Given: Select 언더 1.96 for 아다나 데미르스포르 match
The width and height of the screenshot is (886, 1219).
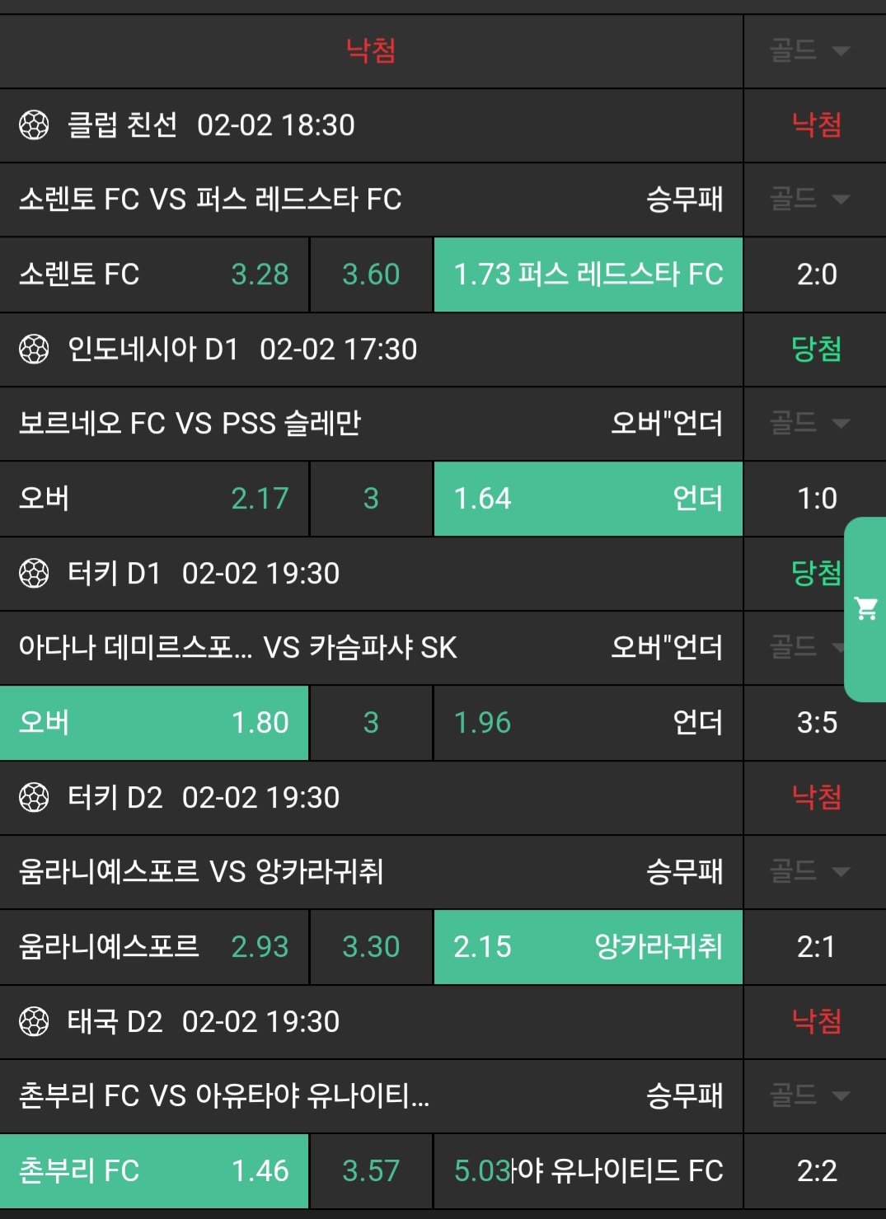Looking at the screenshot, I should tap(588, 723).
